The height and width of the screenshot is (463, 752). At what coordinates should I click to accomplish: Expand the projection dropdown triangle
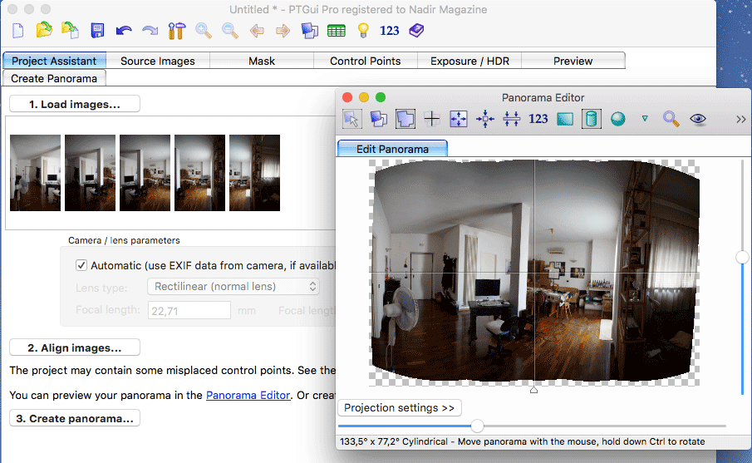click(x=645, y=119)
